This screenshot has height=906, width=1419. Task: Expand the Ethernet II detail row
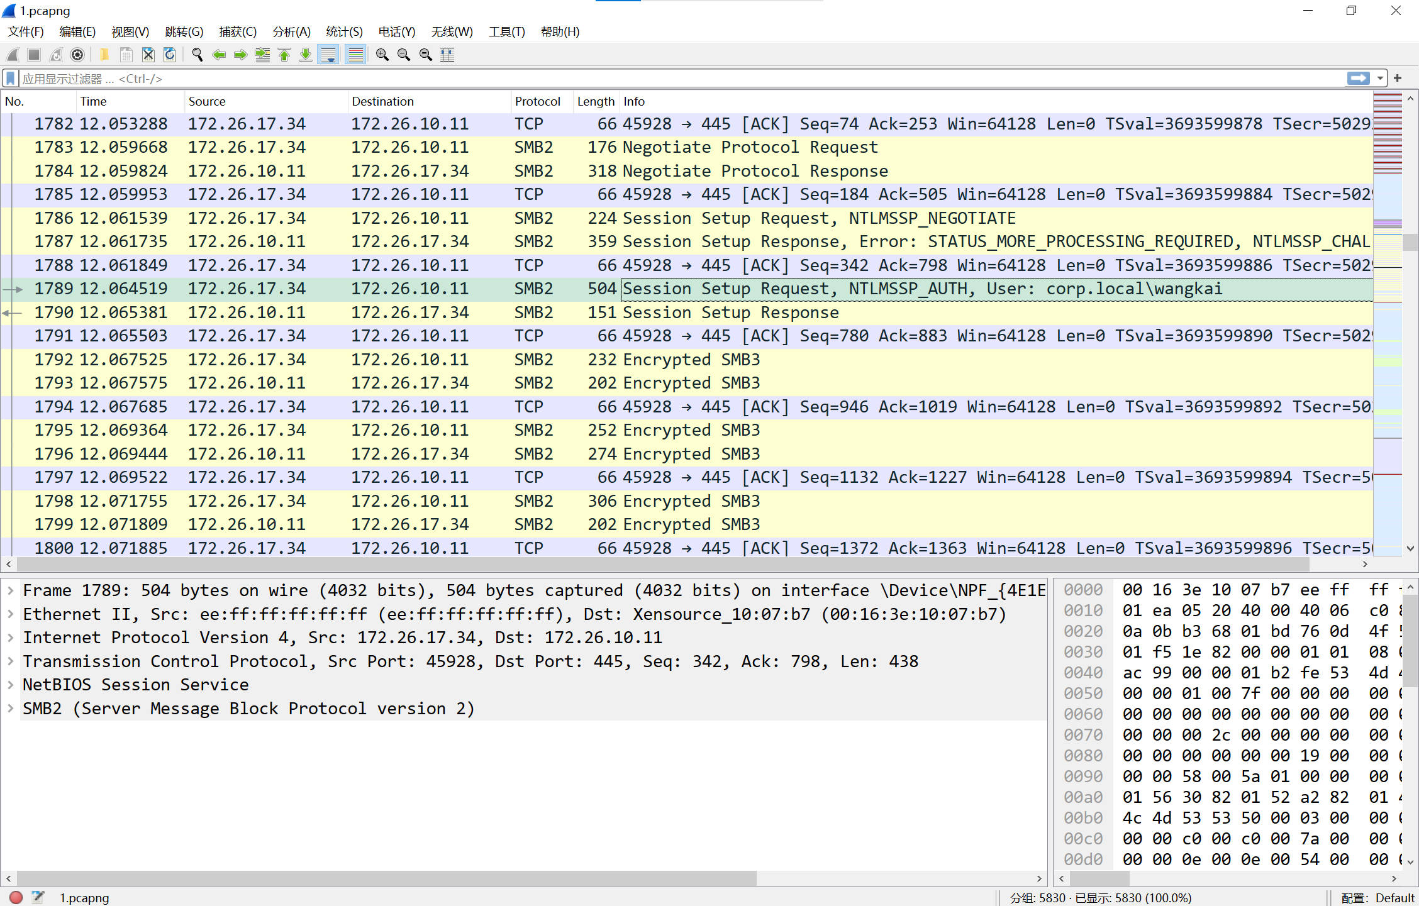11,614
